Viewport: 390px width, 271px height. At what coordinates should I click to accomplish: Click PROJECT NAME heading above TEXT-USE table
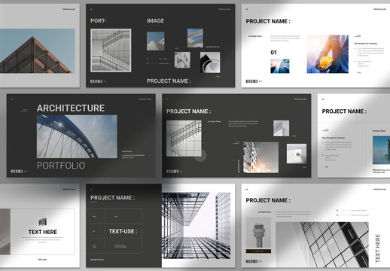click(113, 198)
